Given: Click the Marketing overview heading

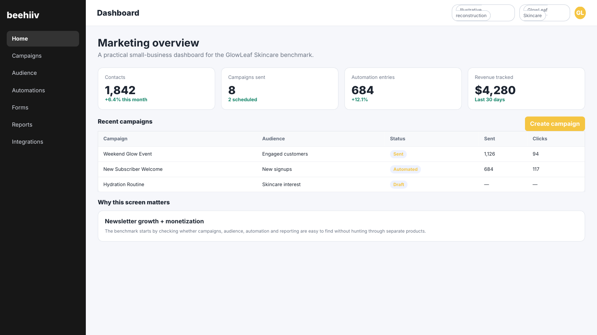Looking at the screenshot, I should tap(149, 43).
